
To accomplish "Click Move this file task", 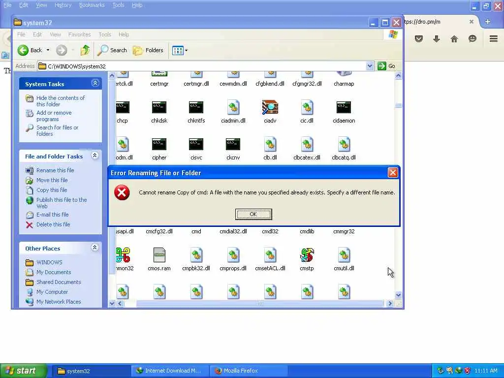I will coord(52,180).
